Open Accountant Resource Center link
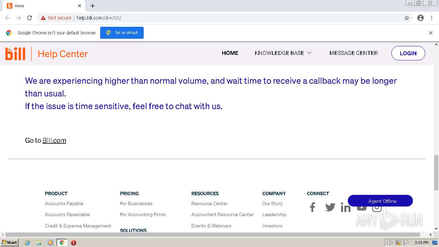This screenshot has width=439, height=247. 223,214
